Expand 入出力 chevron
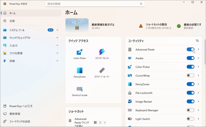 [57, 45]
